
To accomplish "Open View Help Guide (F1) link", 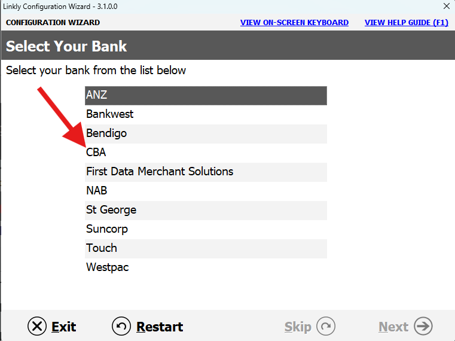I will (x=406, y=22).
